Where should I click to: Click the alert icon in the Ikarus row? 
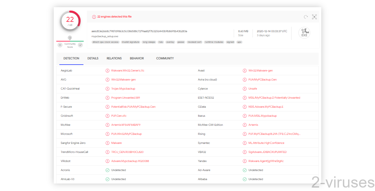[x=245, y=116]
